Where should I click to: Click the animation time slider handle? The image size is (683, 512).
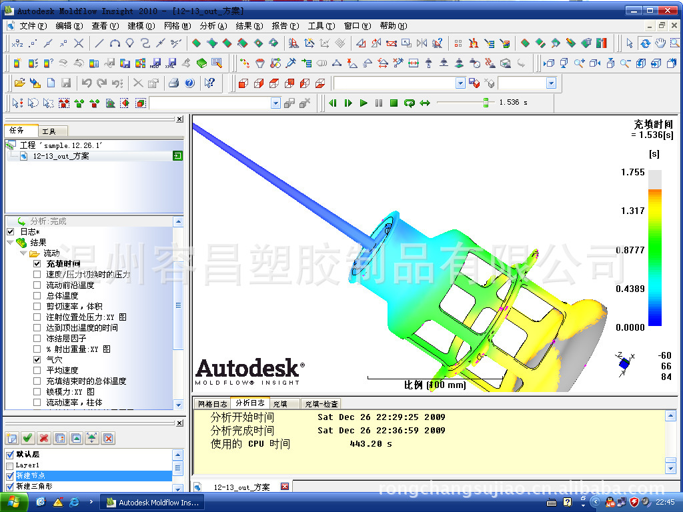(486, 103)
